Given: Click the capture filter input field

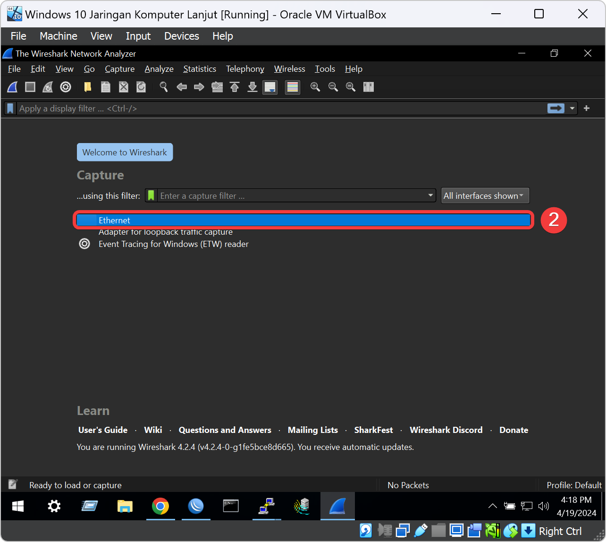Looking at the screenshot, I should point(292,195).
